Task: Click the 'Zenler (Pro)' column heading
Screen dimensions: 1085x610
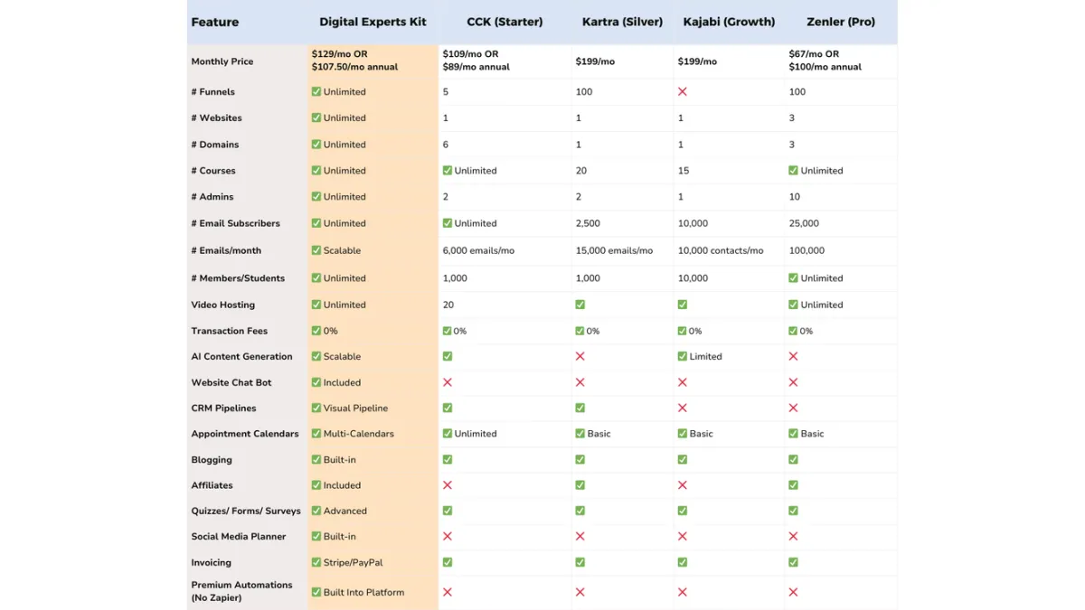Action: 841,22
